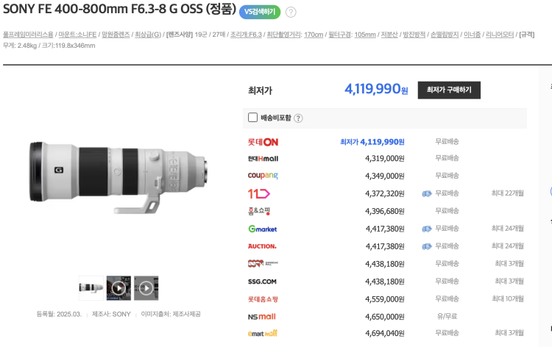Tick the 배송비포함 checkbox
This screenshot has width=552, height=347.
252,118
